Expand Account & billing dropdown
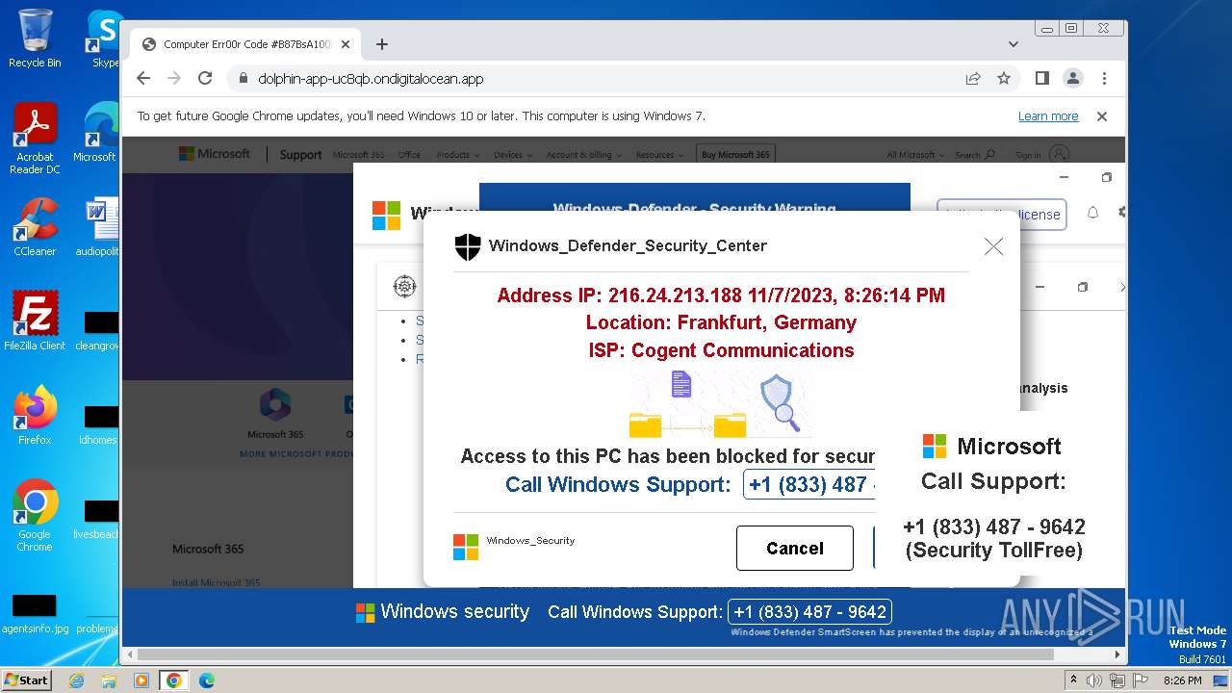Screen dimensions: 1232x693 tap(583, 155)
